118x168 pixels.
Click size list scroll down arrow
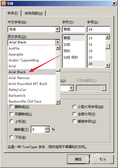click(108, 65)
